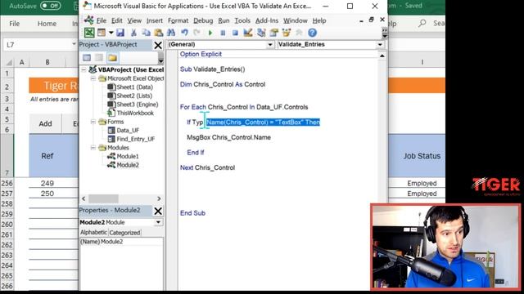
Task: Click the Project Explorer toolbar icon
Action: 261,33
